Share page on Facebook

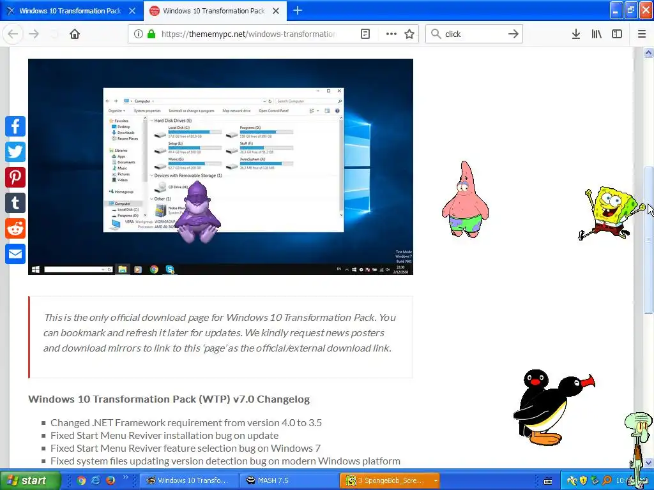pyautogui.click(x=15, y=126)
